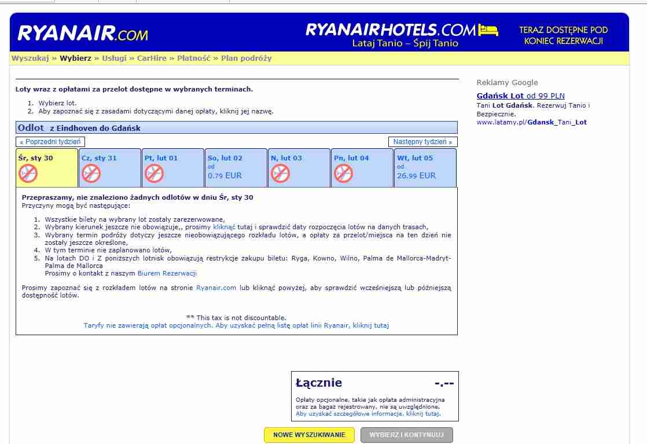Click the Łącznie total amount '-.--'
Screen dimensions: 647x444
(x=444, y=384)
